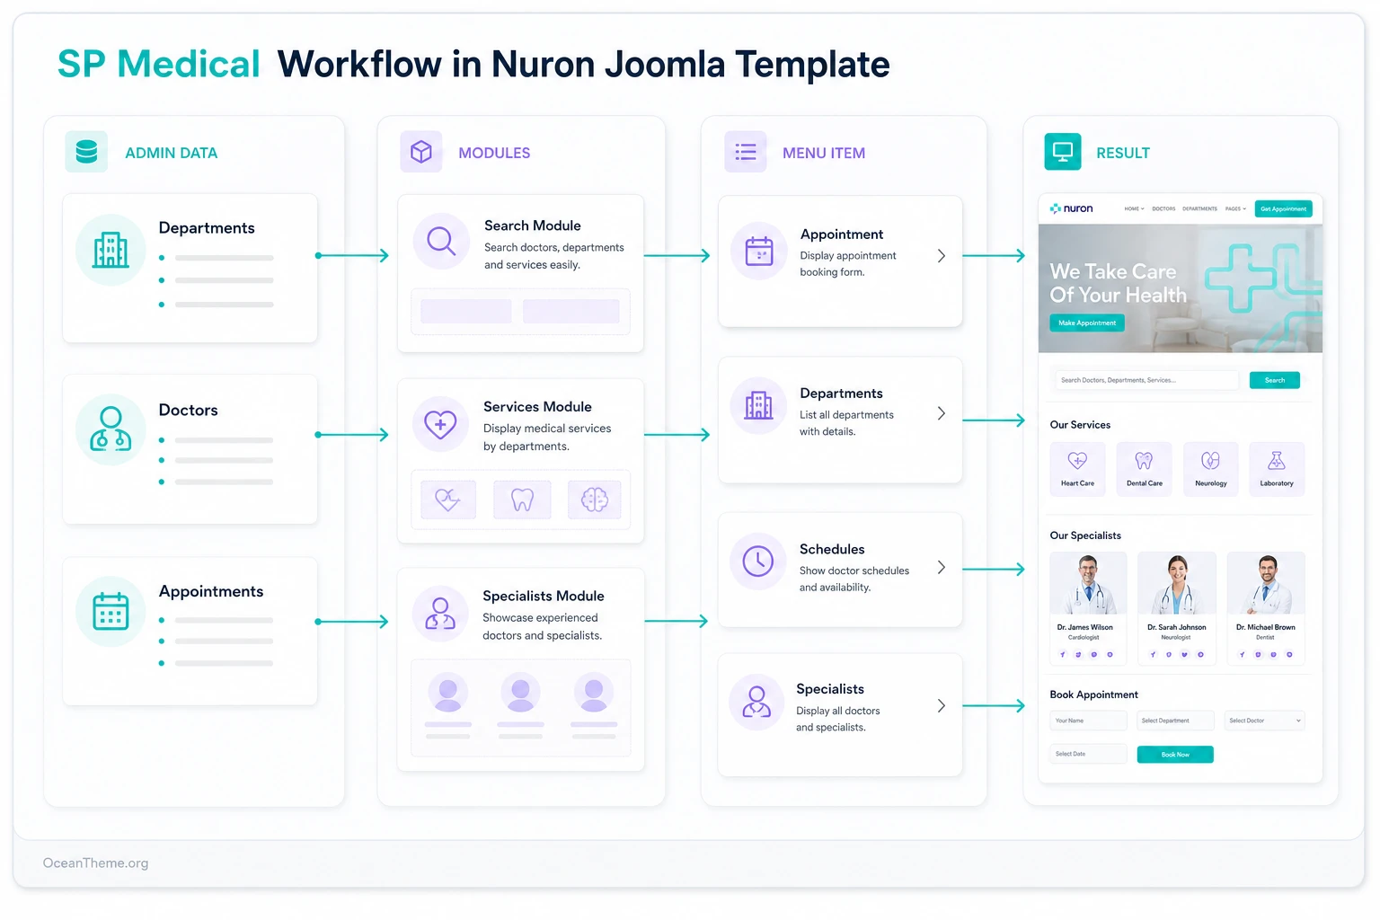Select the Appointments heading in Admin Data

pyautogui.click(x=211, y=591)
